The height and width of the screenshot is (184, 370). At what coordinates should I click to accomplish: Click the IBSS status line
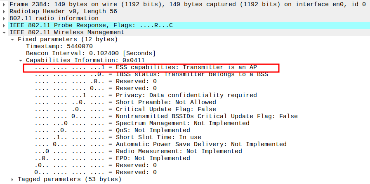151,75
